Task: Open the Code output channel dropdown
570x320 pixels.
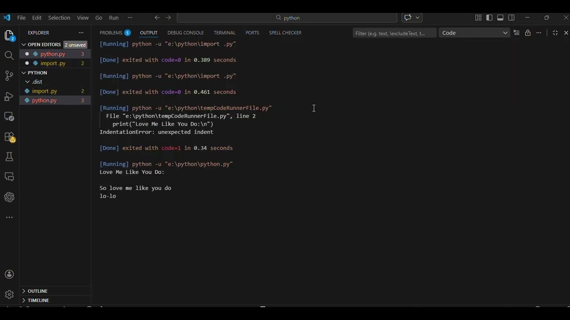Action: (x=474, y=33)
